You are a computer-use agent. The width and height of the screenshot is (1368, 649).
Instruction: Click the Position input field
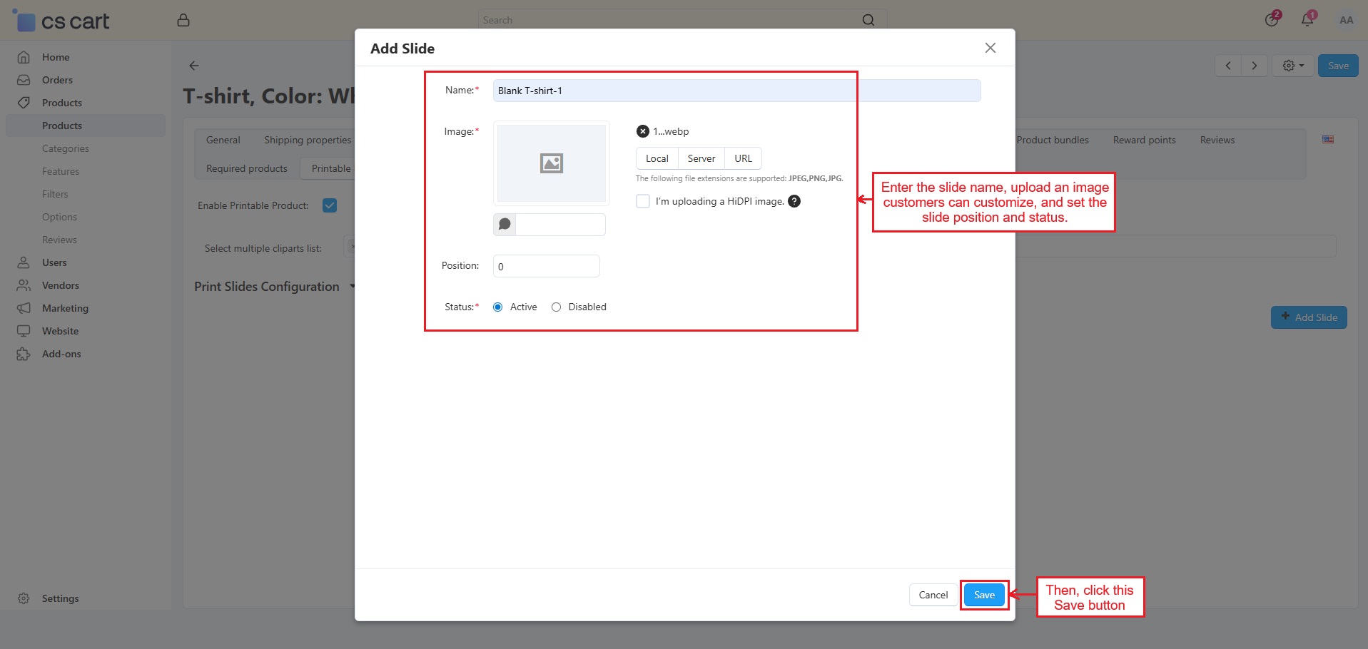tap(546, 266)
